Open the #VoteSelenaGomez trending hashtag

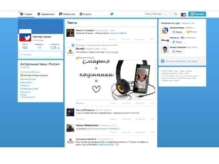(x=29, y=89)
